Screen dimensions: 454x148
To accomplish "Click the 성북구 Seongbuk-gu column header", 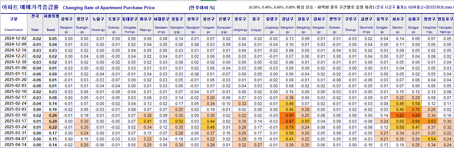I will click(193, 24).
